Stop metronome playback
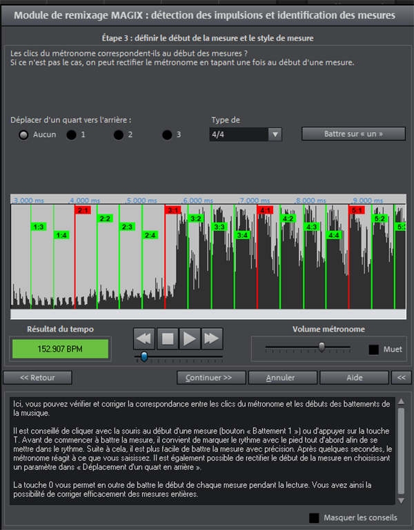Viewport: 414px width, 530px height. [x=168, y=338]
